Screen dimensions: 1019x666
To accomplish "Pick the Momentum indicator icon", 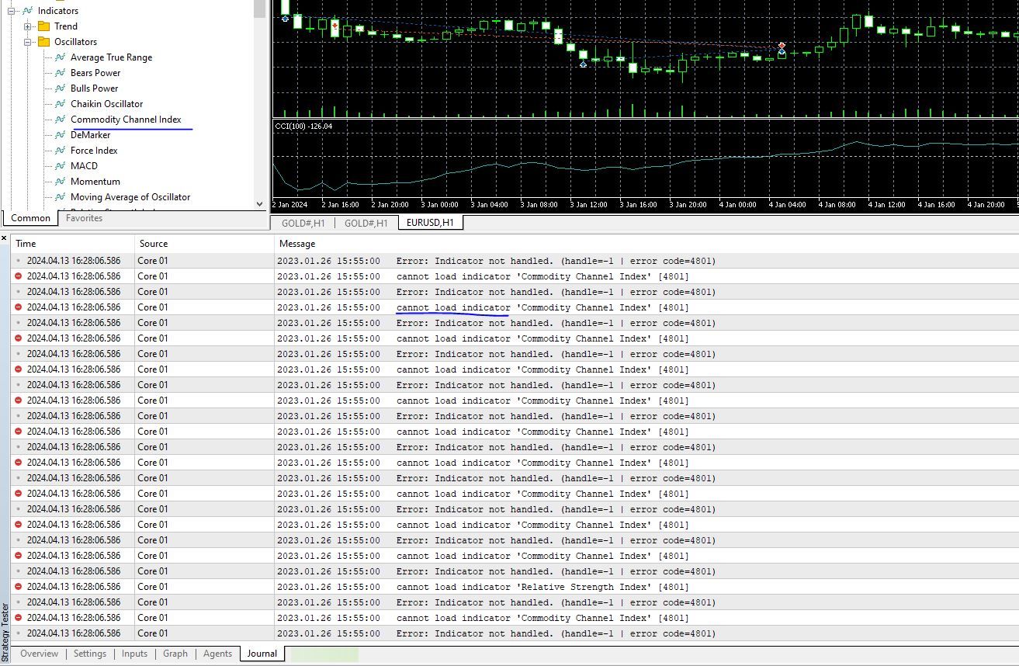I will pyautogui.click(x=60, y=182).
